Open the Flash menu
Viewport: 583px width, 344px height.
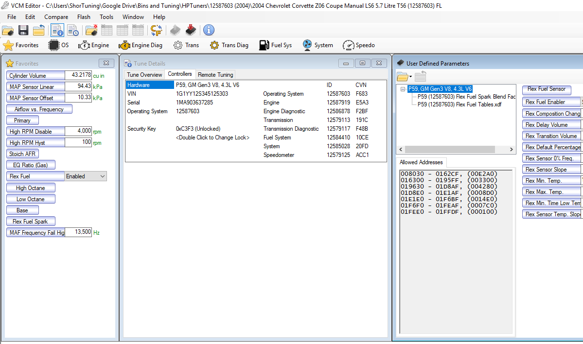point(84,17)
